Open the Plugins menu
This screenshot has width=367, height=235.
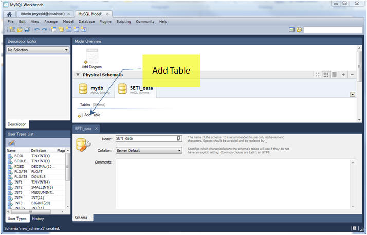pos(105,21)
